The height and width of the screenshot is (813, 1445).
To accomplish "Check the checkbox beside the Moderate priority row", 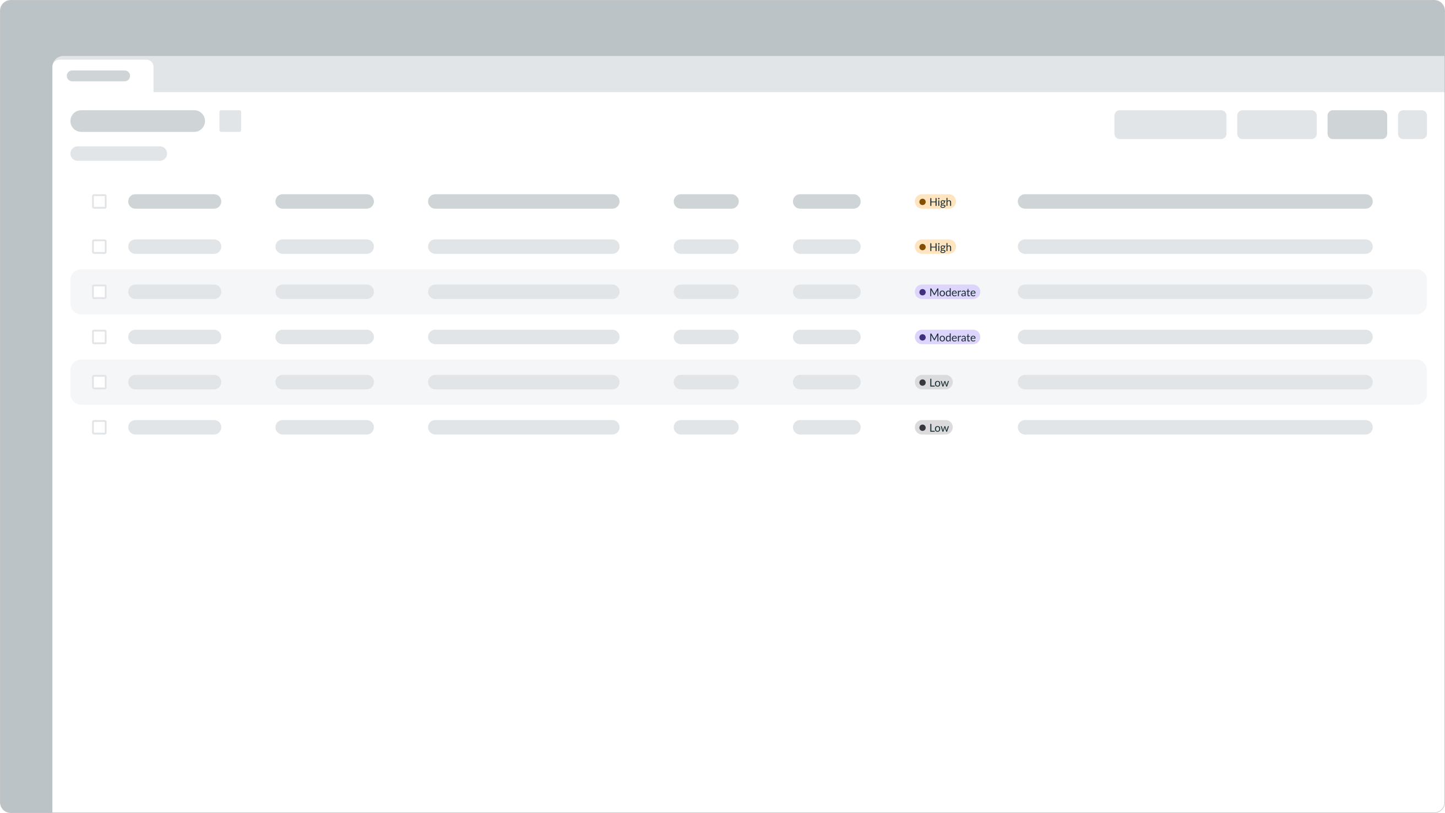I will pos(99,292).
